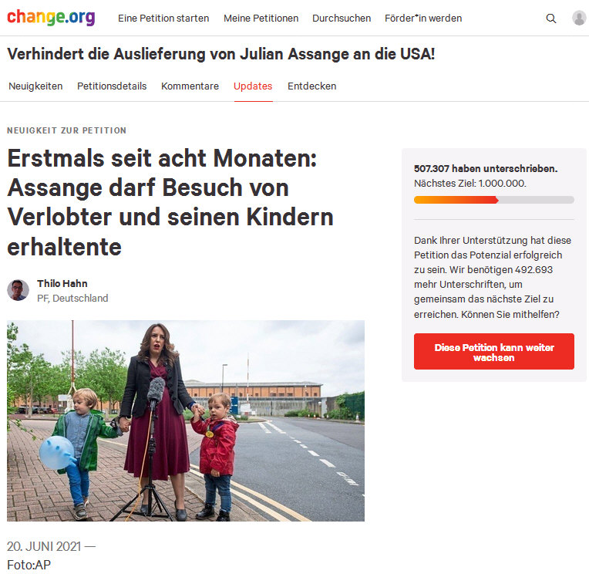Click the author name Thilo Hahn
Image resolution: width=589 pixels, height=574 pixels.
point(62,283)
